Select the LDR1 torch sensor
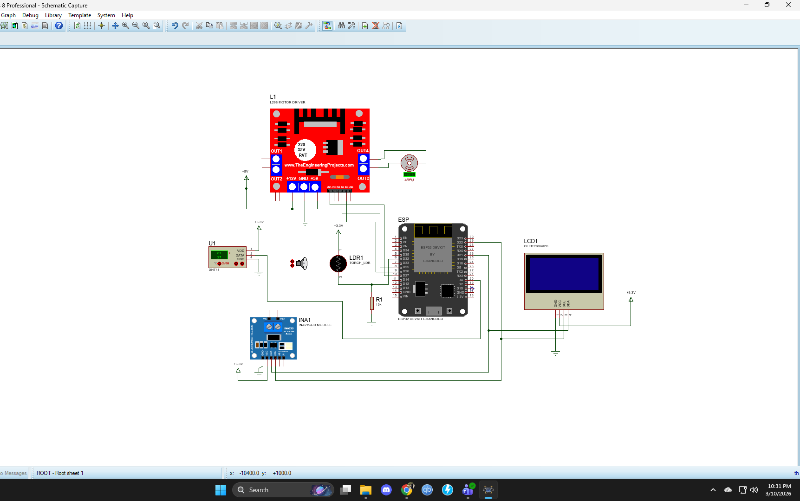The image size is (800, 501). tap(338, 263)
